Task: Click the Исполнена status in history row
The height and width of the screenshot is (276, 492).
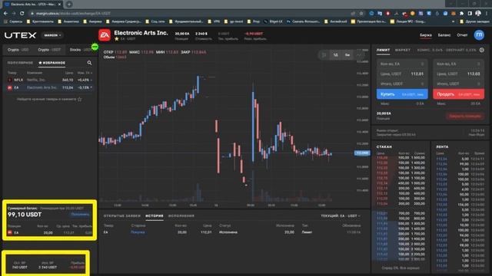Action: coord(228,232)
